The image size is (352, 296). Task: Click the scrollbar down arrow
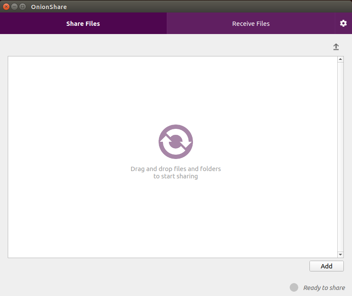pos(340,255)
